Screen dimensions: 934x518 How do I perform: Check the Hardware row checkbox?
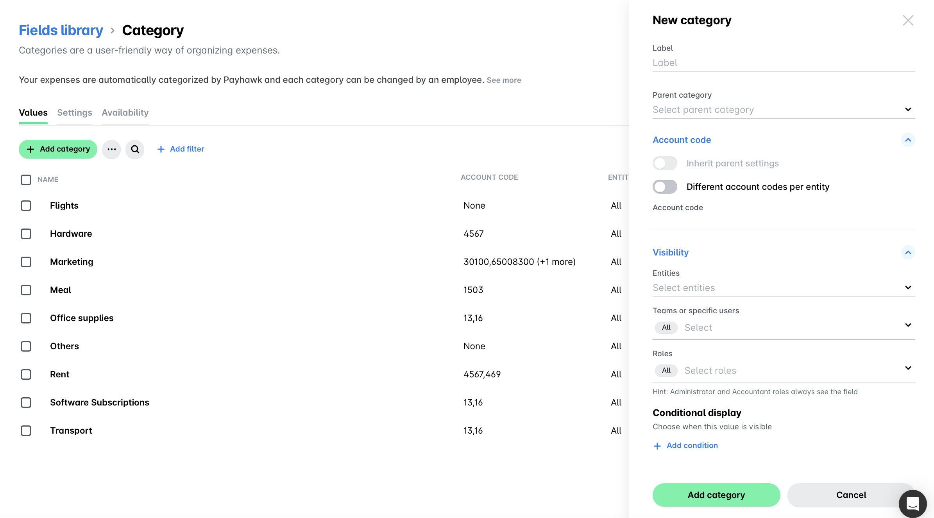pos(26,234)
